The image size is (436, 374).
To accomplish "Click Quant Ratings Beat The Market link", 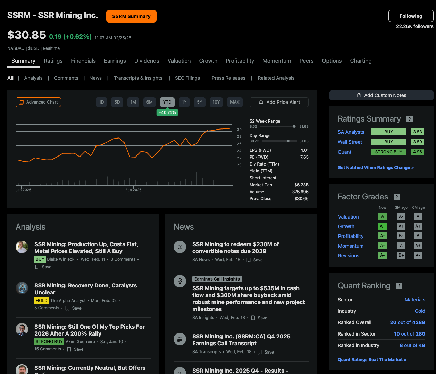I will [x=372, y=360].
